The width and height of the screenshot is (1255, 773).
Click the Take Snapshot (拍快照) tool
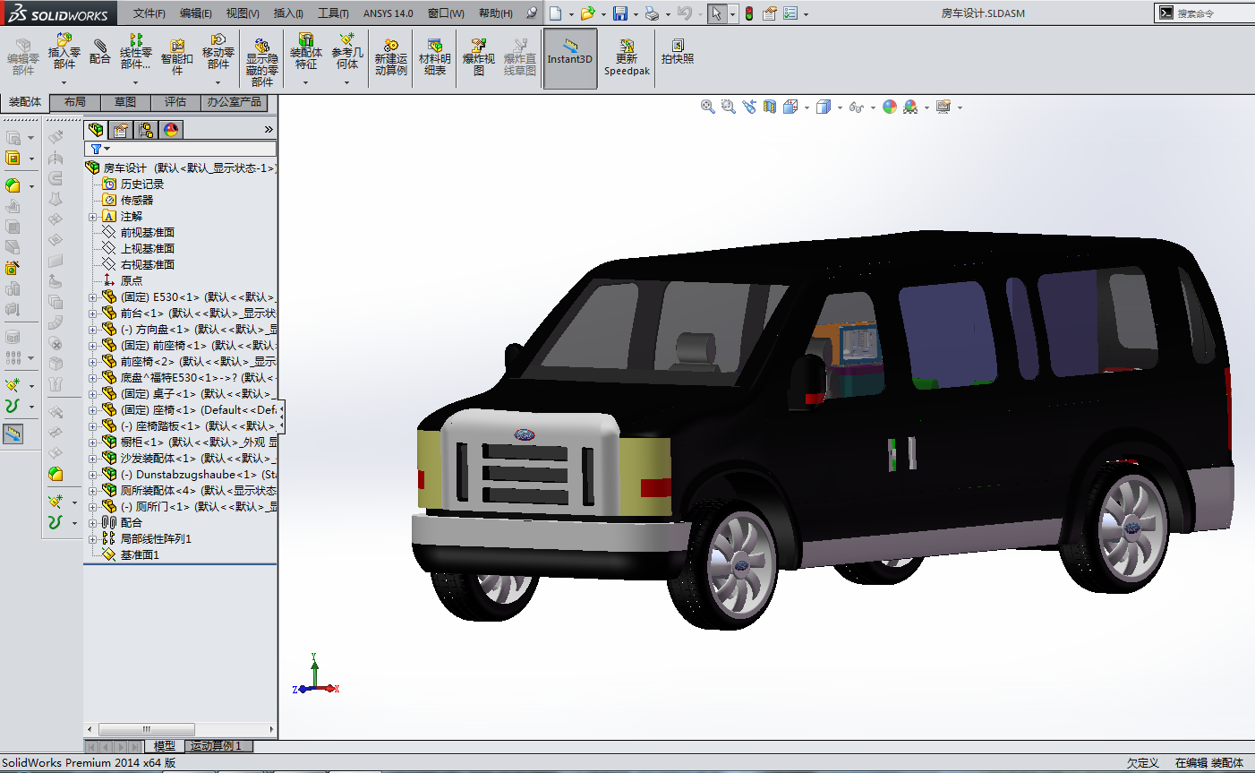tap(678, 52)
